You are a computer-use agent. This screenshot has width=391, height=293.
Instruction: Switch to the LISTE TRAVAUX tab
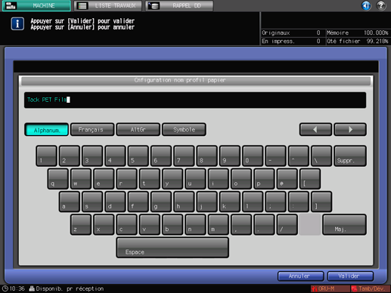pos(108,5)
